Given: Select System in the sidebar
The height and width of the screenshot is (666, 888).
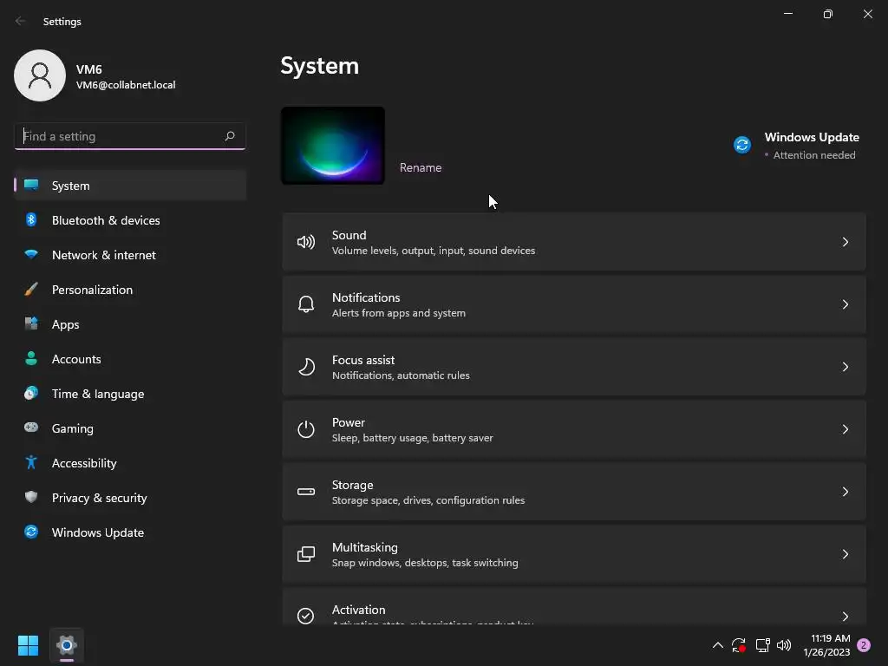Looking at the screenshot, I should pos(130,186).
